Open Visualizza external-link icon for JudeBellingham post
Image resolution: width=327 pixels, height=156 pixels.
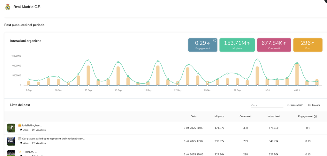[x=33, y=130]
